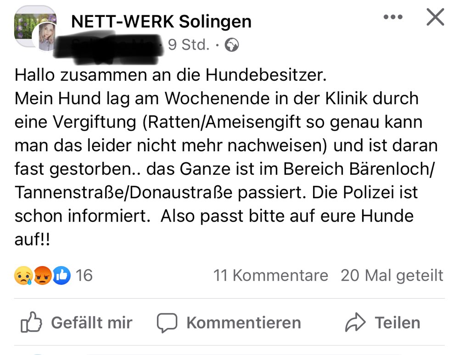View the 11 Kommentare comments
This screenshot has width=459, height=355.
(x=270, y=275)
